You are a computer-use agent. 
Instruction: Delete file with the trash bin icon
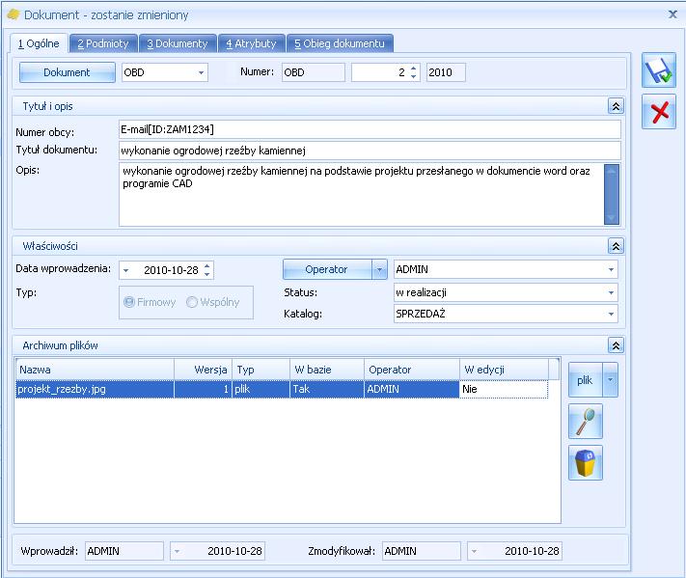(x=586, y=463)
